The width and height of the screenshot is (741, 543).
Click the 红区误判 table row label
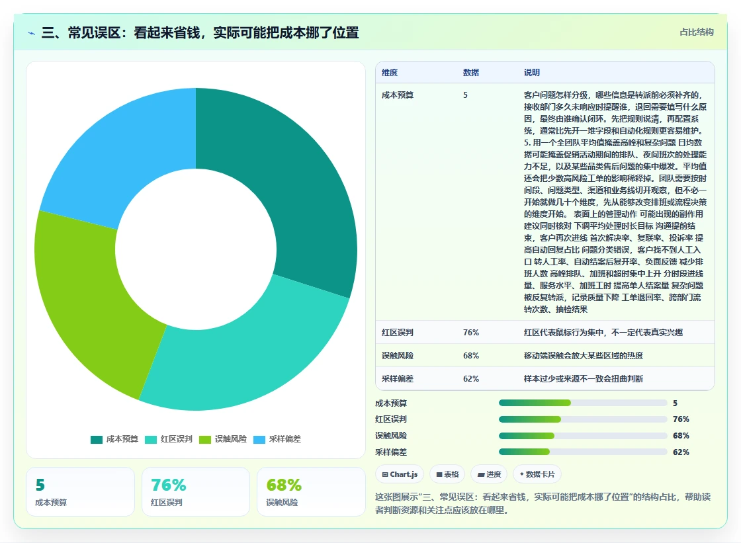398,332
